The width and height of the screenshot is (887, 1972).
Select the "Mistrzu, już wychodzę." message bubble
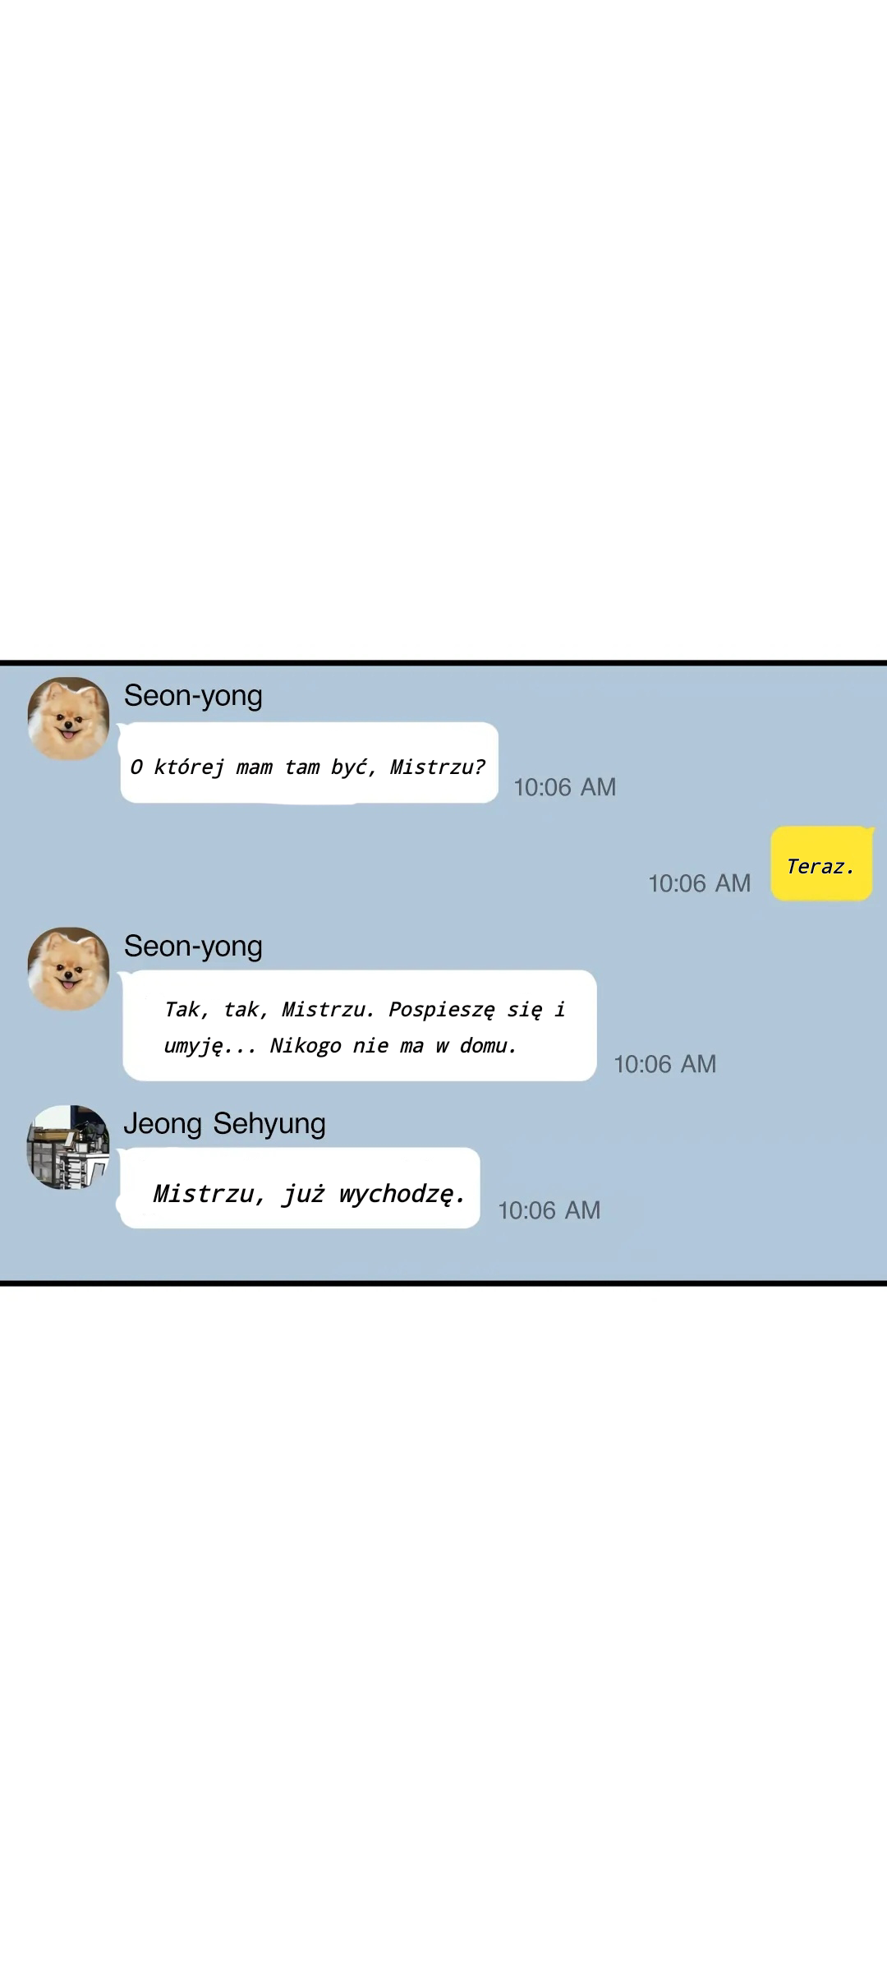coord(300,1188)
